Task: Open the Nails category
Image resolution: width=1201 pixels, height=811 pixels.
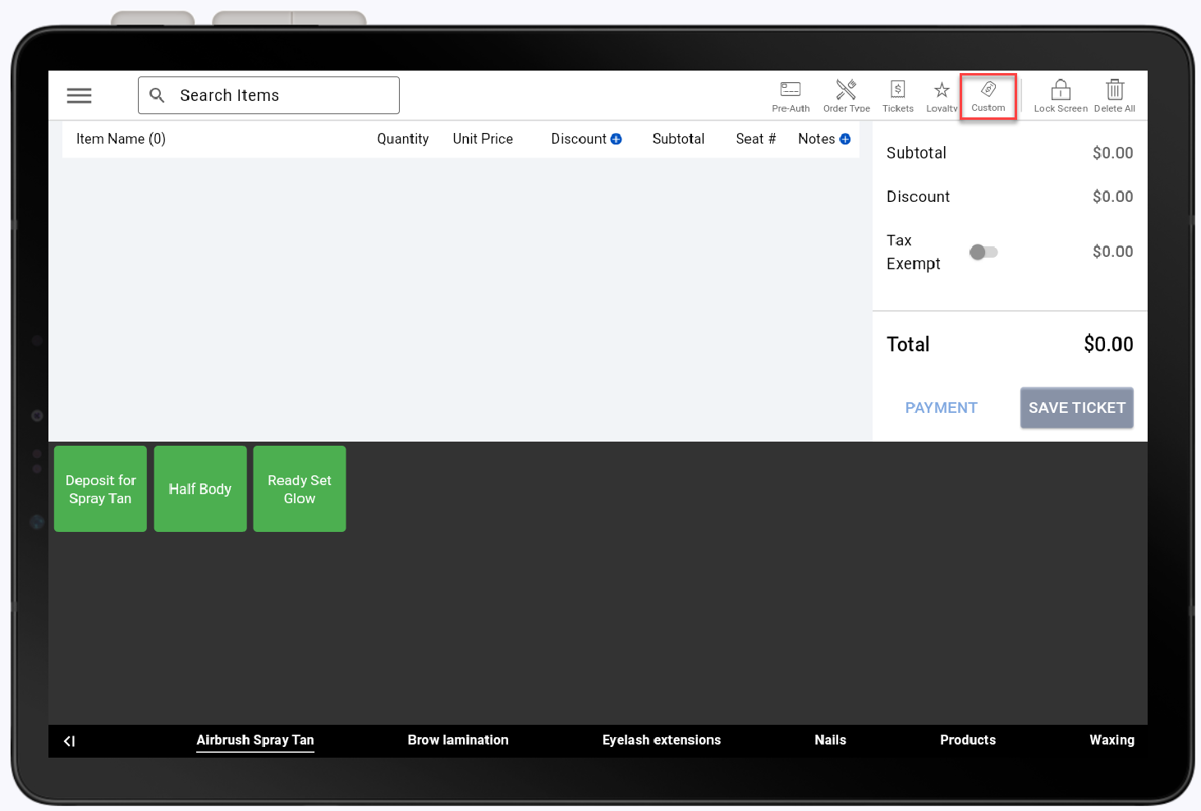Action: [x=830, y=740]
